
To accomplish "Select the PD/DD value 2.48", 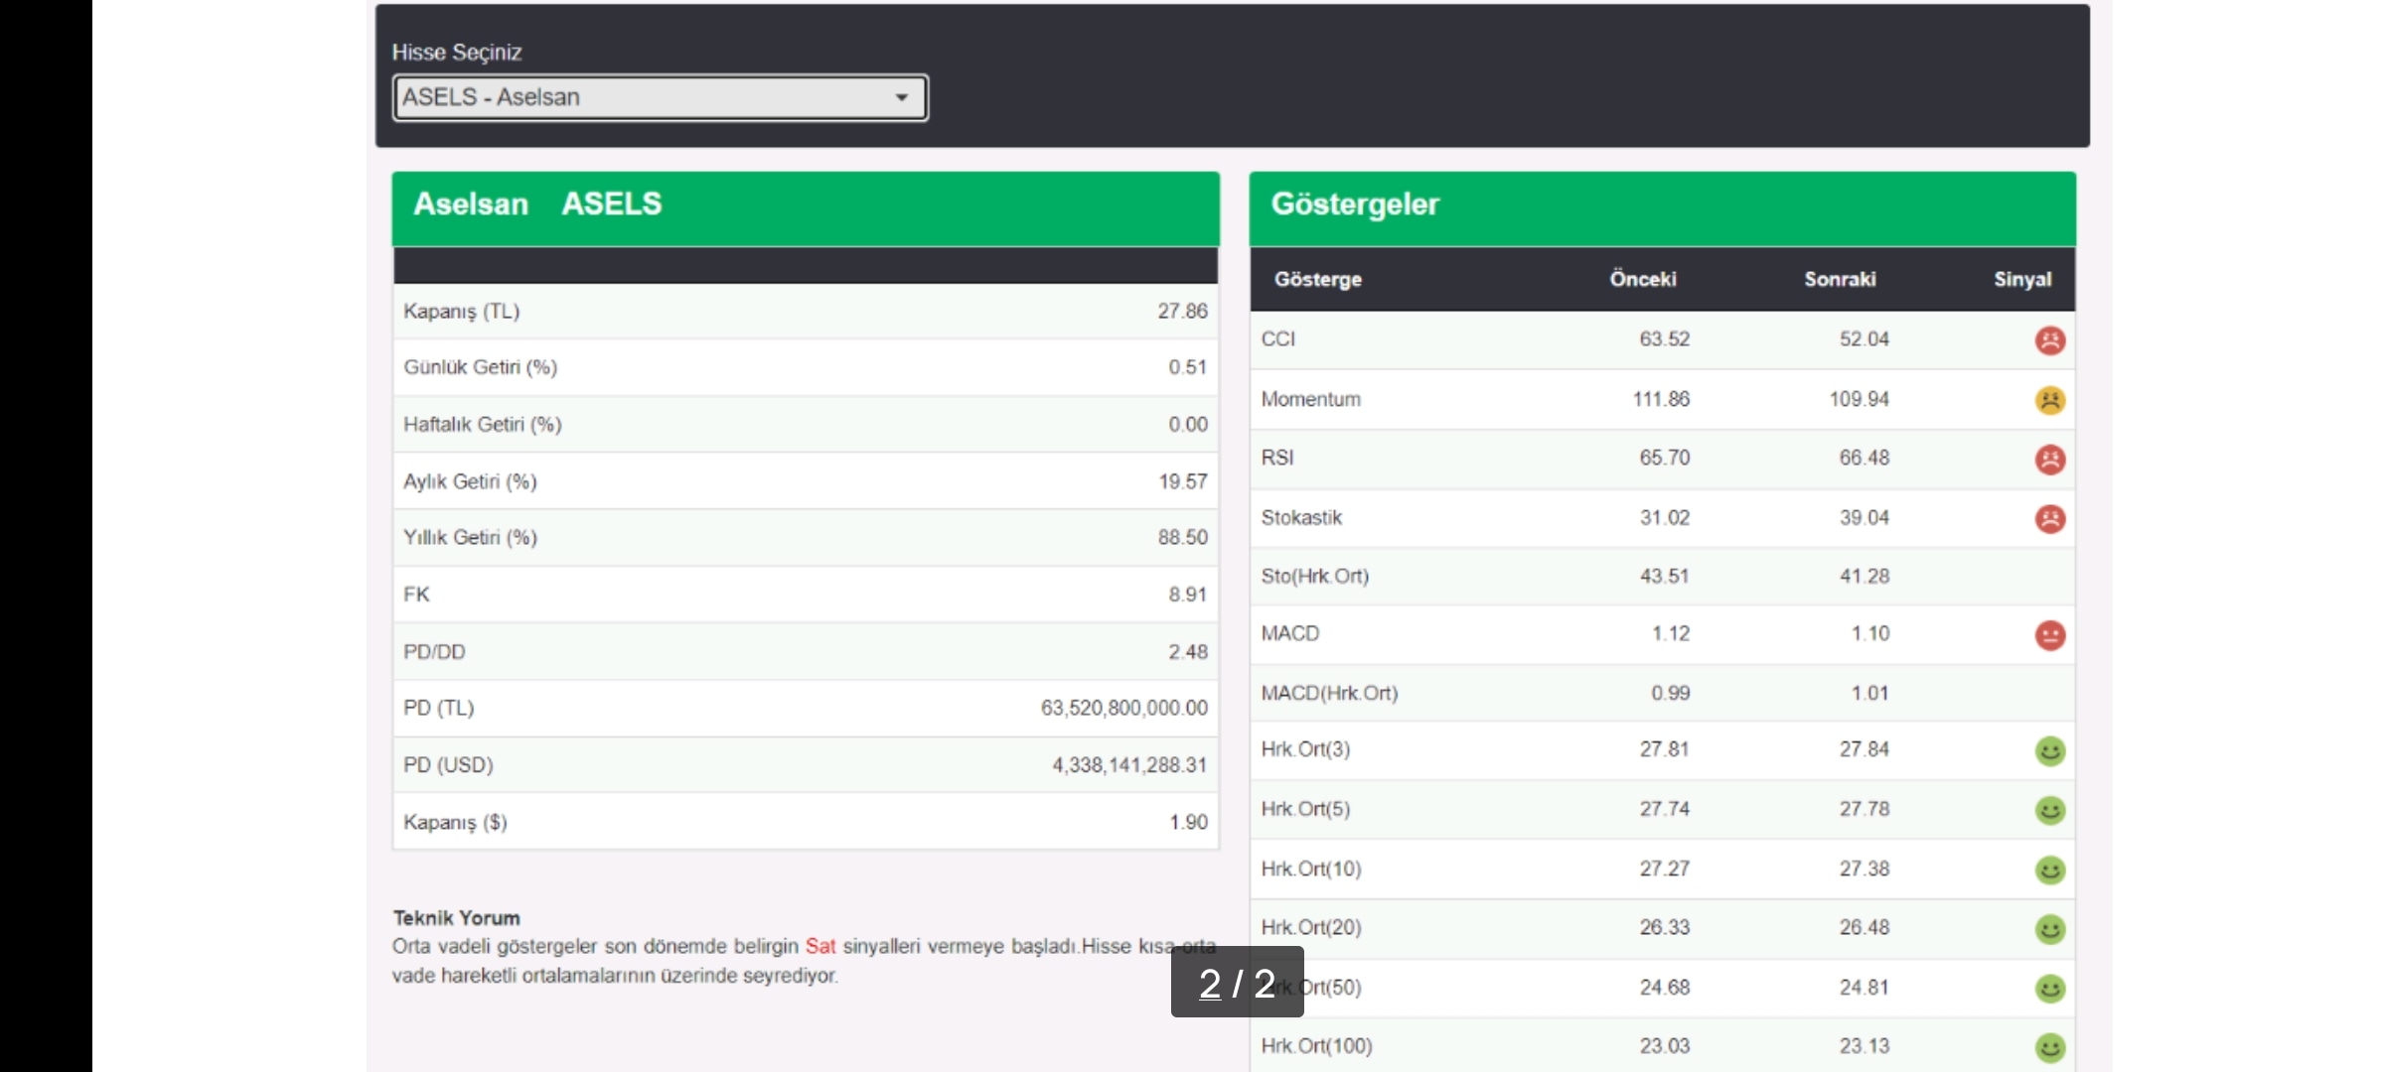I will click(1188, 652).
